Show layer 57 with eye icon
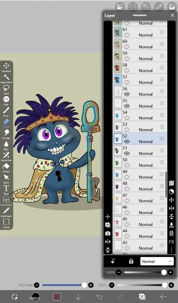 (x=127, y=82)
